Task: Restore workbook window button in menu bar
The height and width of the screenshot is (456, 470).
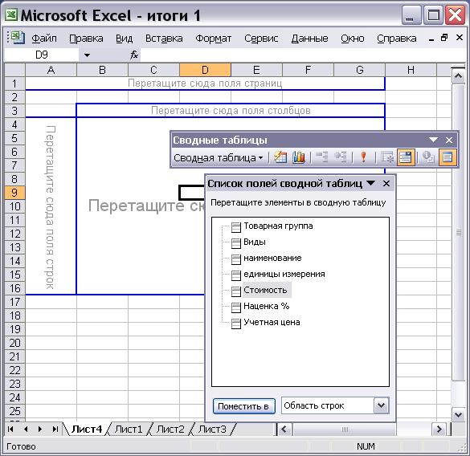Action: [444, 38]
